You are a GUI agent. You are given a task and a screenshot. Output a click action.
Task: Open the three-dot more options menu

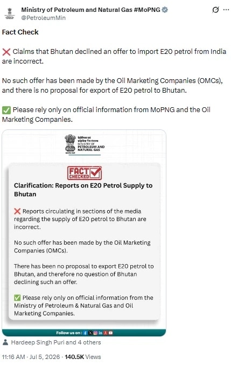coord(226,10)
